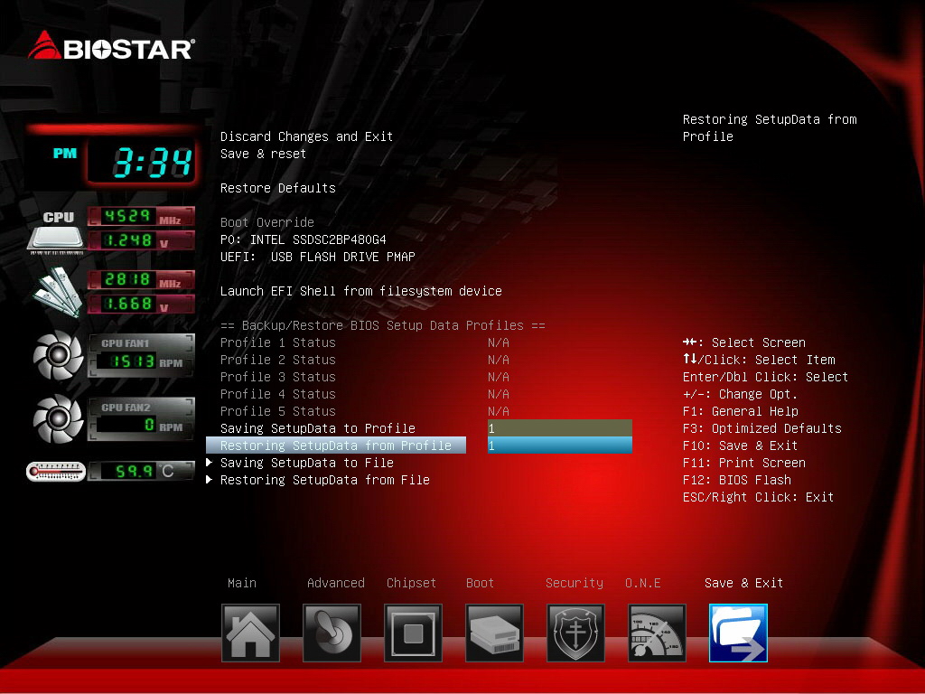Viewport: 925px width, 694px height.
Task: Open the Restoring SetupData from Profile value field
Action: pos(560,445)
